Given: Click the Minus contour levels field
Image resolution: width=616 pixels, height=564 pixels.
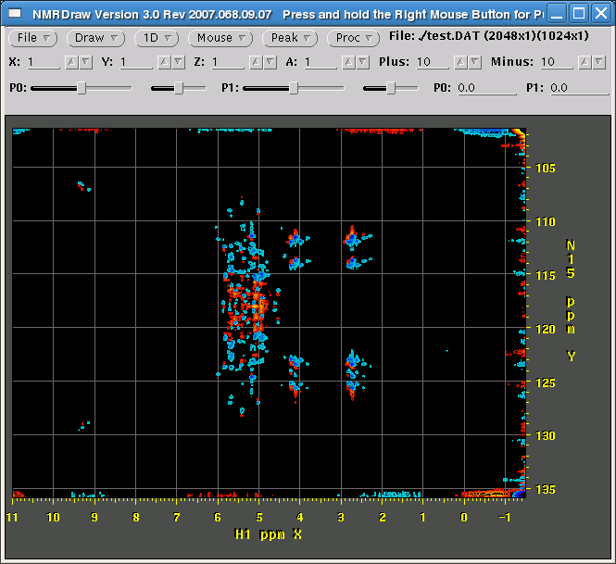Looking at the screenshot, I should [x=557, y=62].
